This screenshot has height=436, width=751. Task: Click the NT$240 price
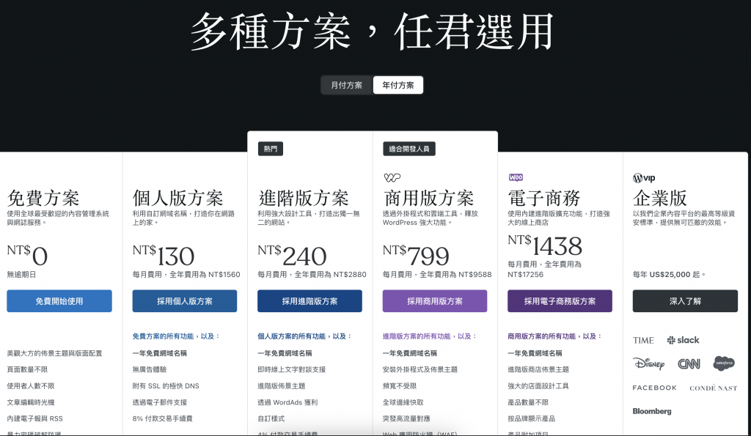point(292,255)
